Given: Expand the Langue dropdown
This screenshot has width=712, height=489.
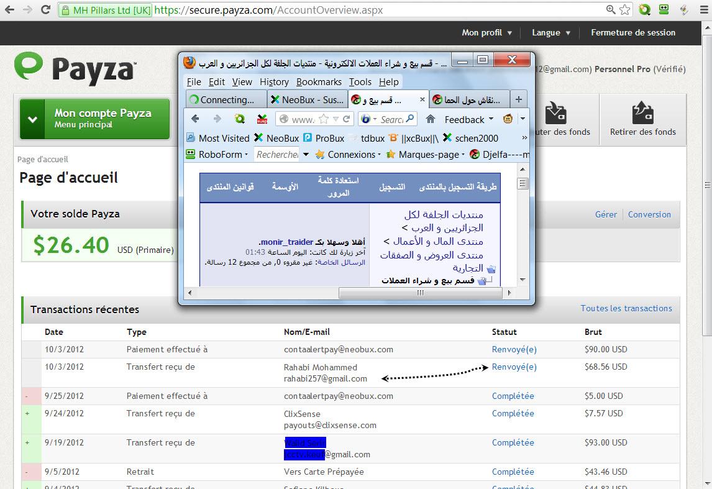Looking at the screenshot, I should tap(551, 33).
